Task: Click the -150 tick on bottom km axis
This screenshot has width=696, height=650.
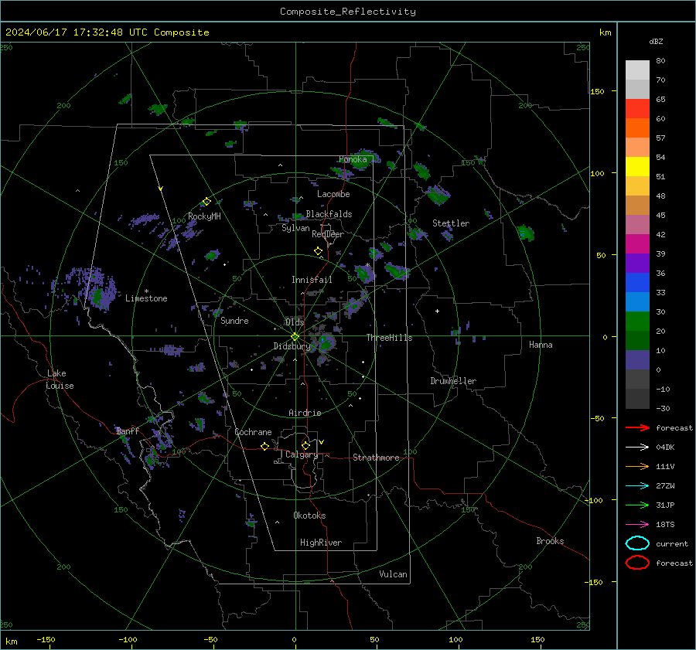Action: click(46, 639)
